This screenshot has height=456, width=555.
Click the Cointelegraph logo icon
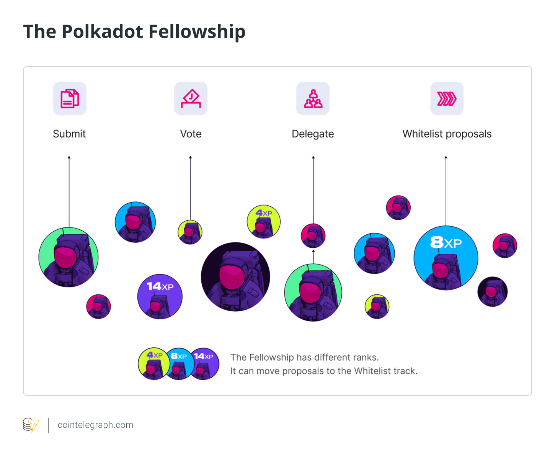[x=31, y=425]
